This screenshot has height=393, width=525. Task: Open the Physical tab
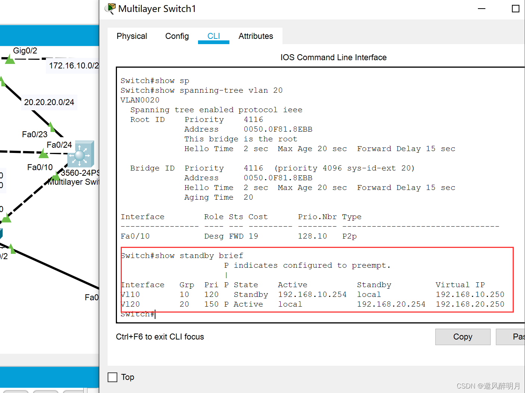pyautogui.click(x=132, y=36)
